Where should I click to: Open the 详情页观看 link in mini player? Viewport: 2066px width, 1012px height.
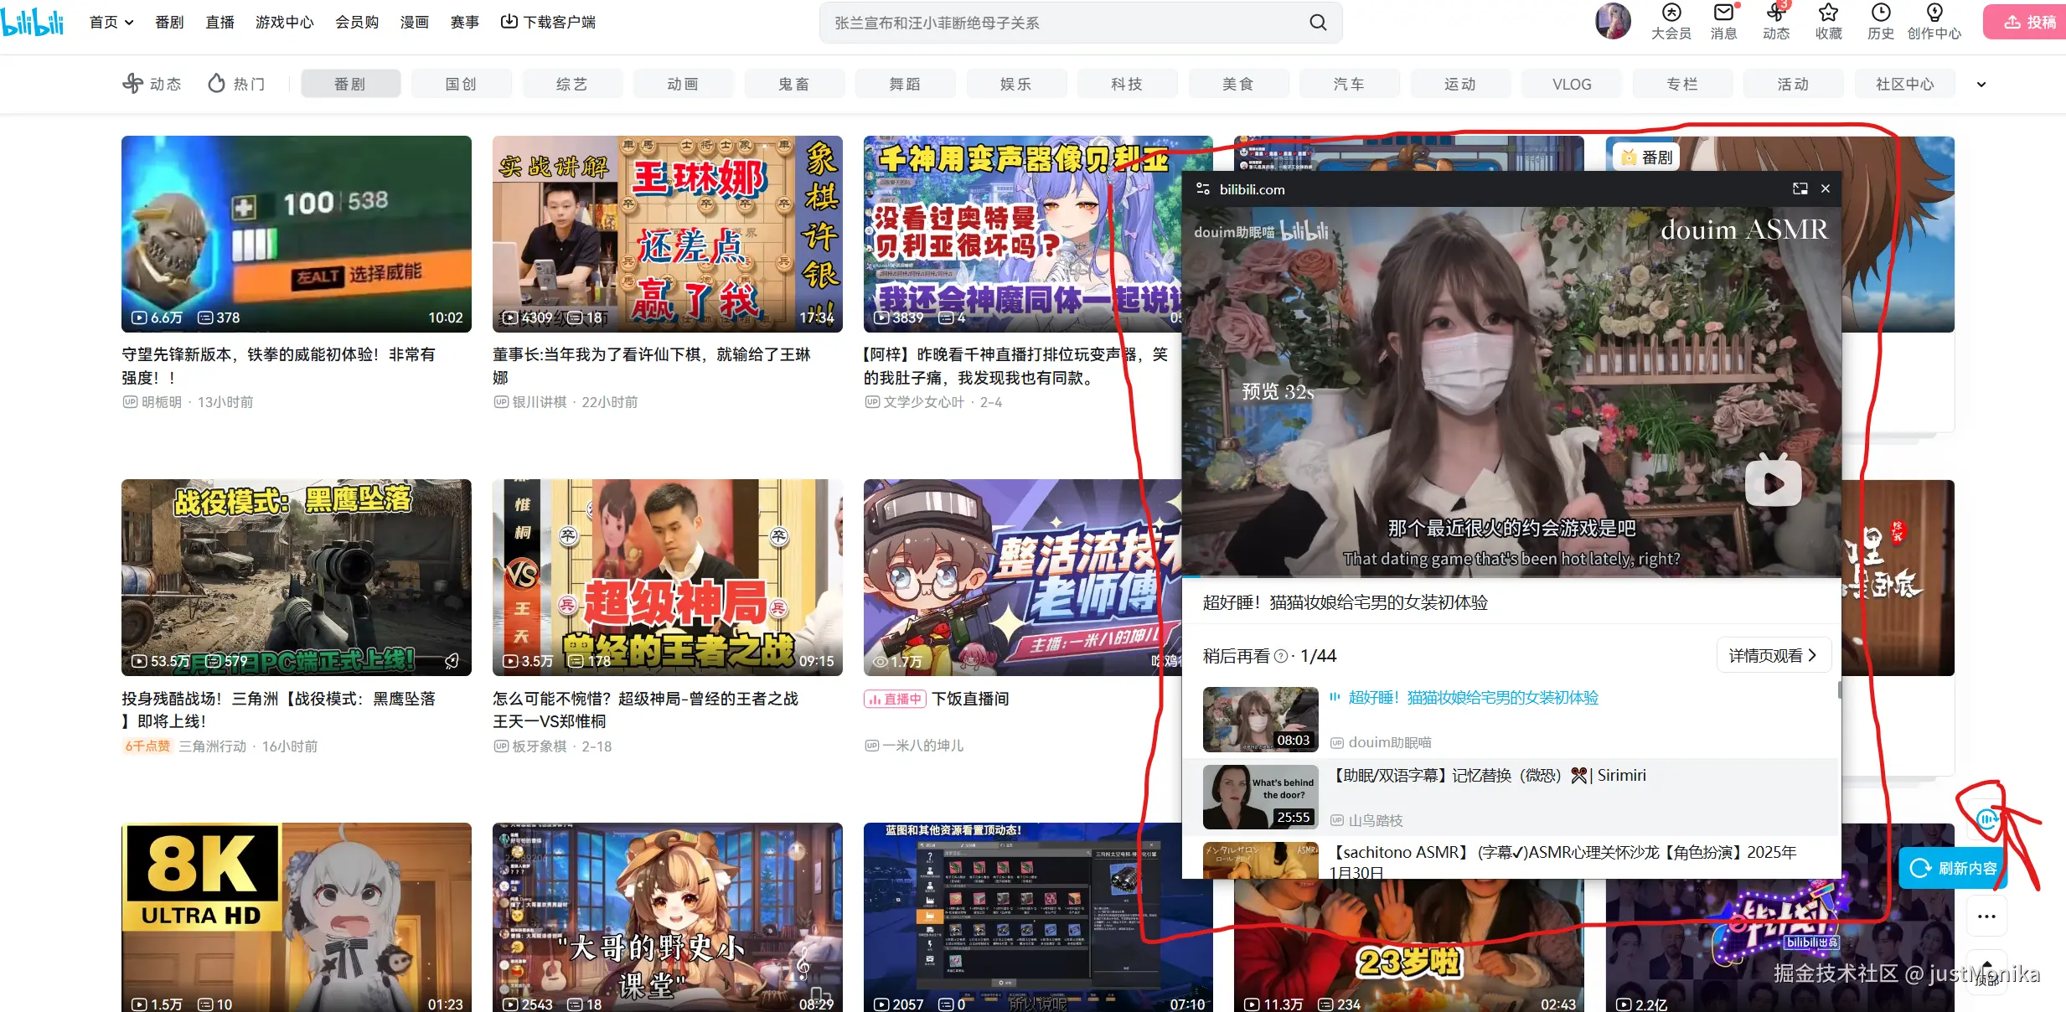pyautogui.click(x=1772, y=654)
